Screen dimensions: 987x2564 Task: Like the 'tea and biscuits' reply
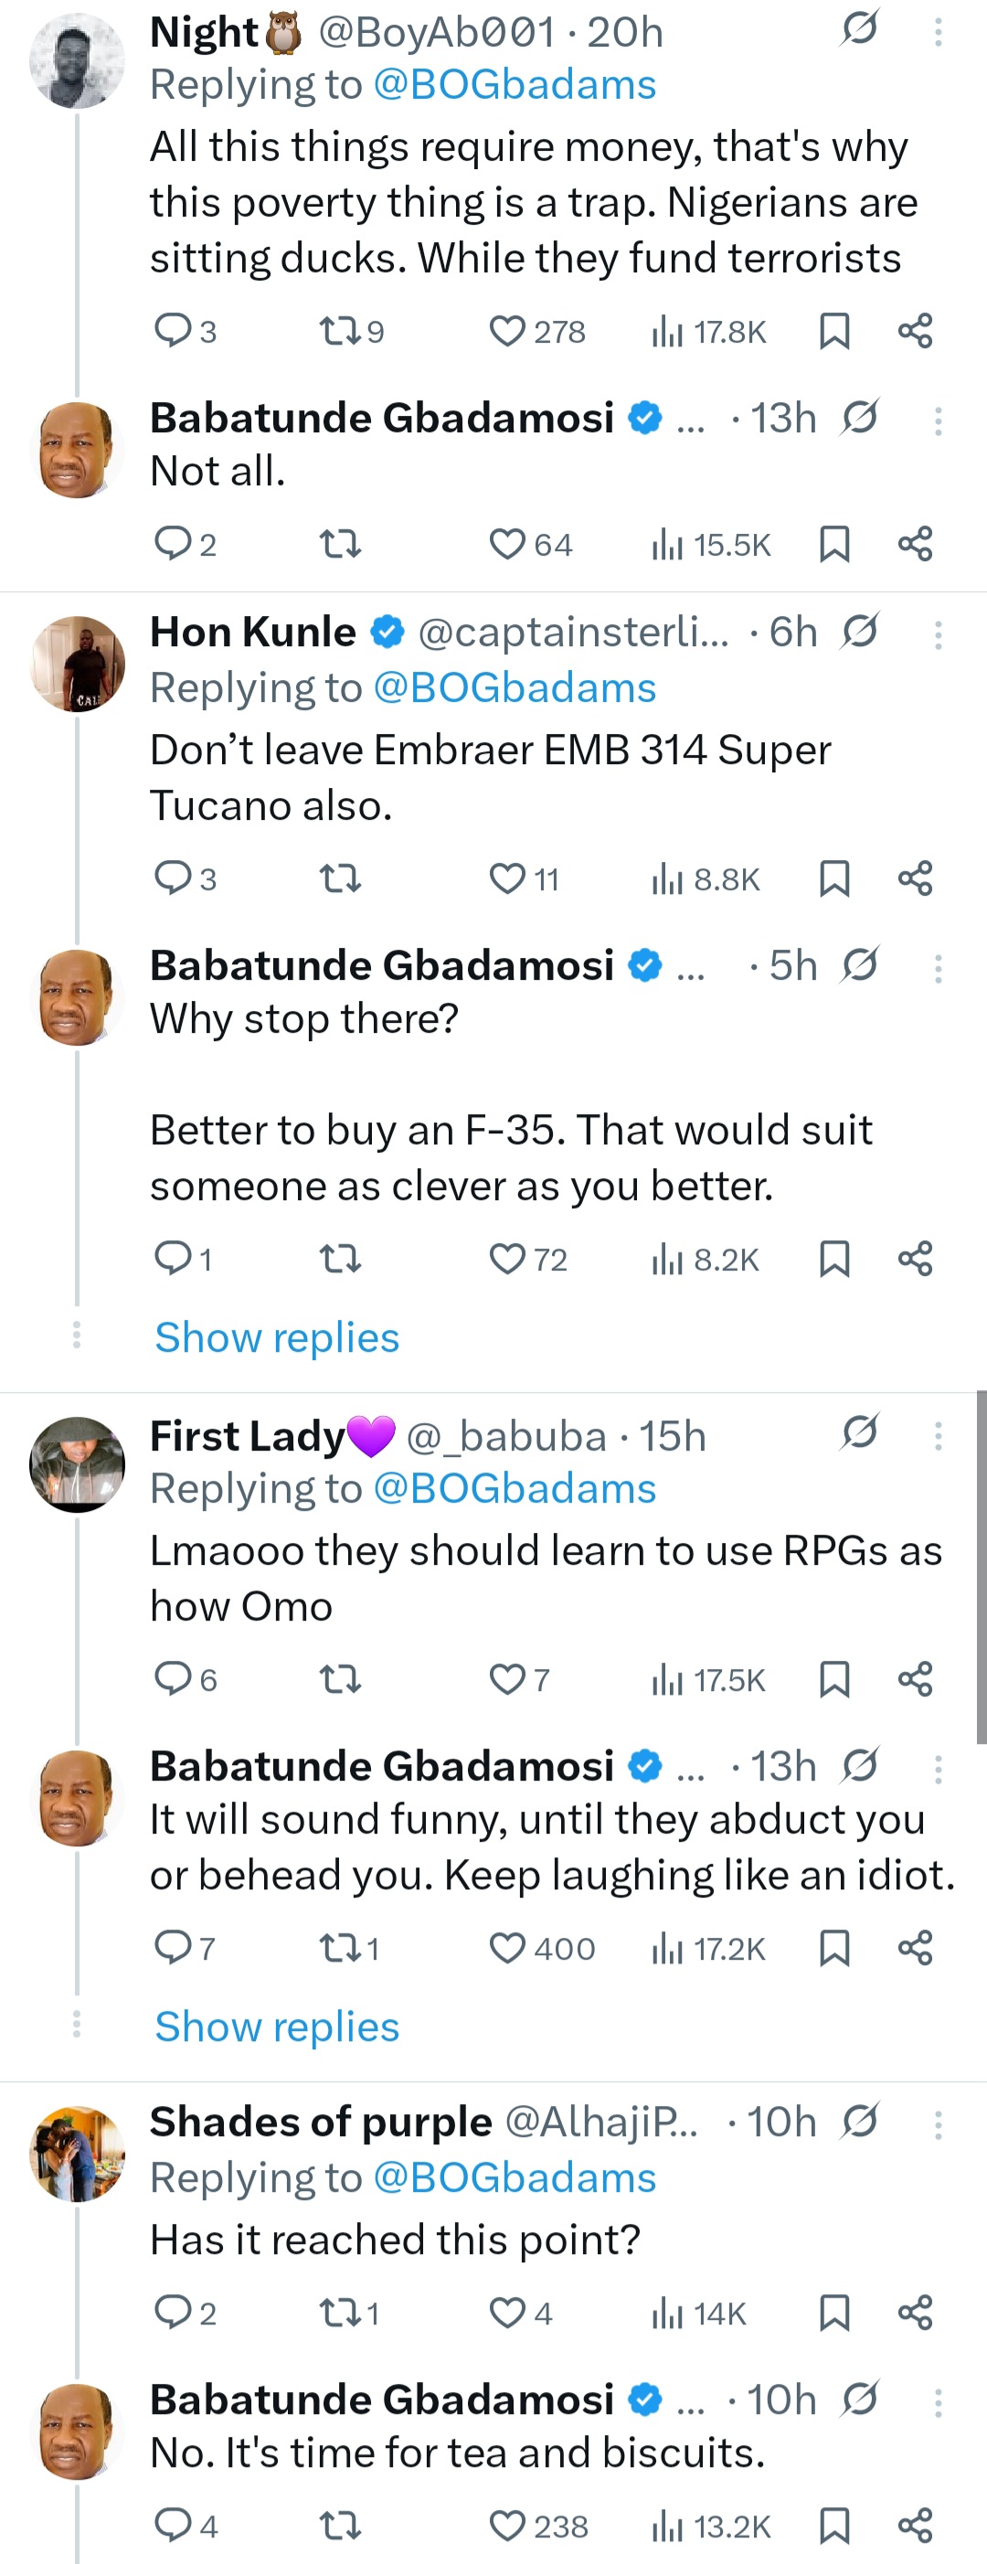[506, 2527]
